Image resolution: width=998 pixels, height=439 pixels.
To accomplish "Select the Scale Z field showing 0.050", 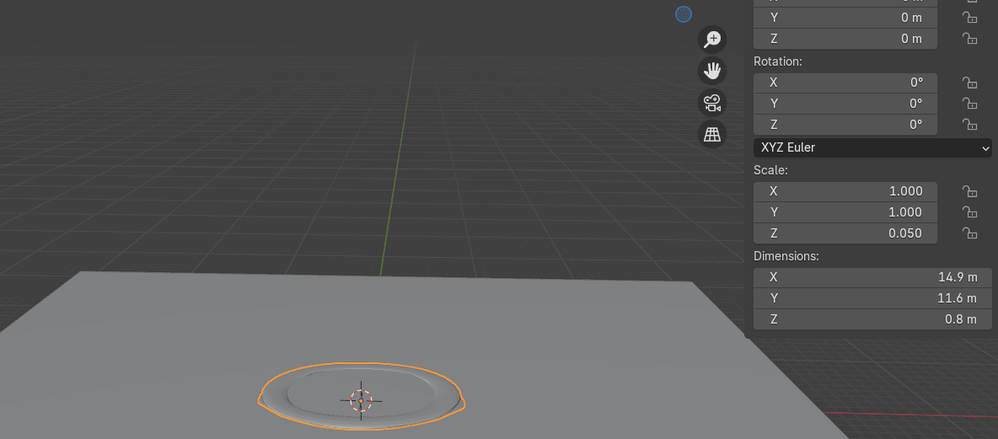I will pyautogui.click(x=845, y=233).
